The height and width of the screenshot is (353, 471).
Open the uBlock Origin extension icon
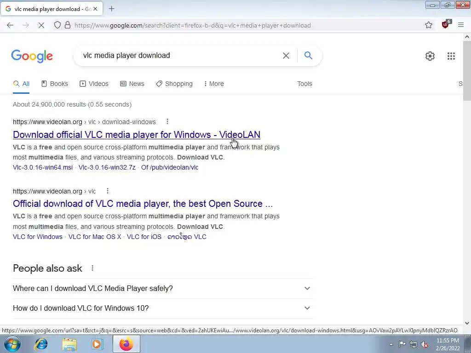point(446,25)
